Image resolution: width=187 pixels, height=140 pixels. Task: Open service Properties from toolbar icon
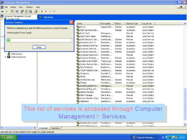[x=22, y=11]
